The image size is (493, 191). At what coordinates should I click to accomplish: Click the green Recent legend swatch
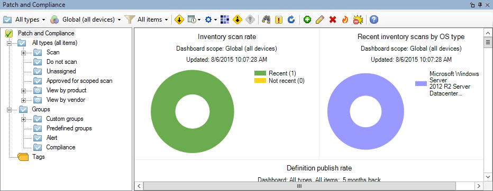tap(260, 73)
